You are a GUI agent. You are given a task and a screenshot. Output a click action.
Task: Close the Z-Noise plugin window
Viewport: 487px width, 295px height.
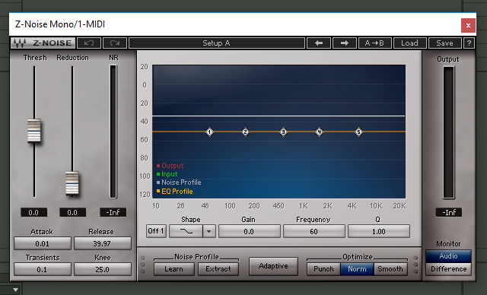468,25
